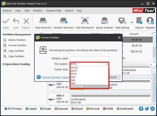157x116 pixels.
Task: Open the General menu
Action: [7, 11]
